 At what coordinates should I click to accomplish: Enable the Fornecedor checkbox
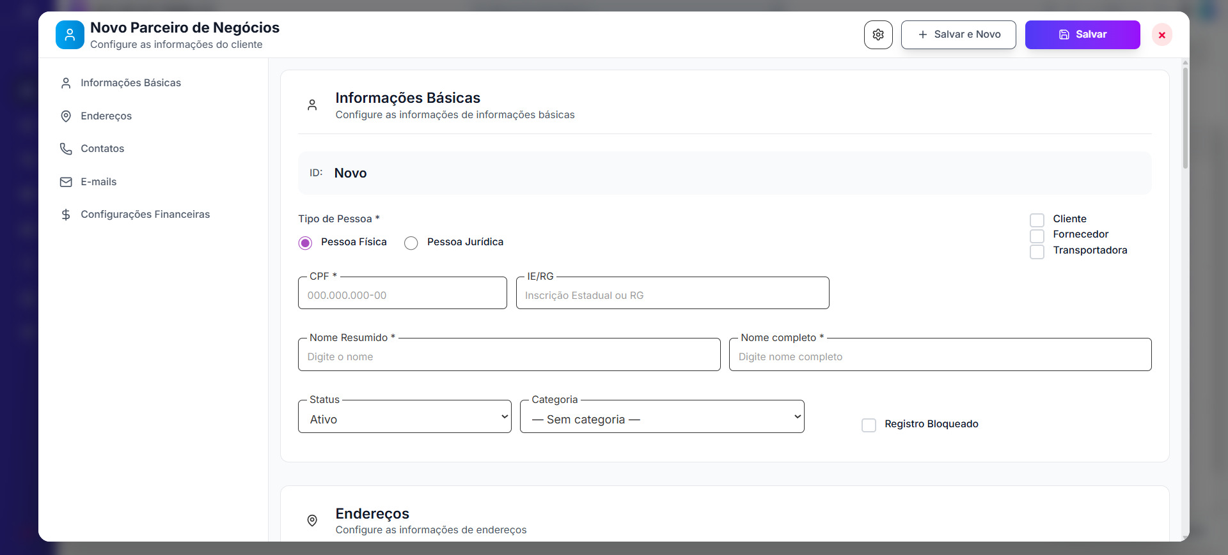coord(1037,236)
